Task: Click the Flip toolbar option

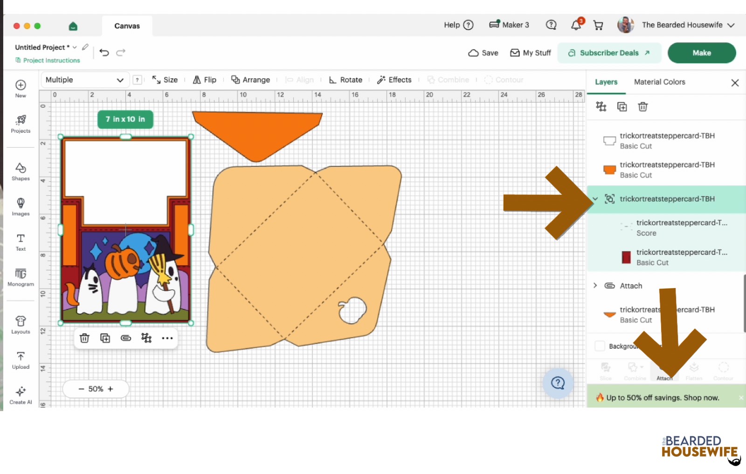Action: [205, 80]
